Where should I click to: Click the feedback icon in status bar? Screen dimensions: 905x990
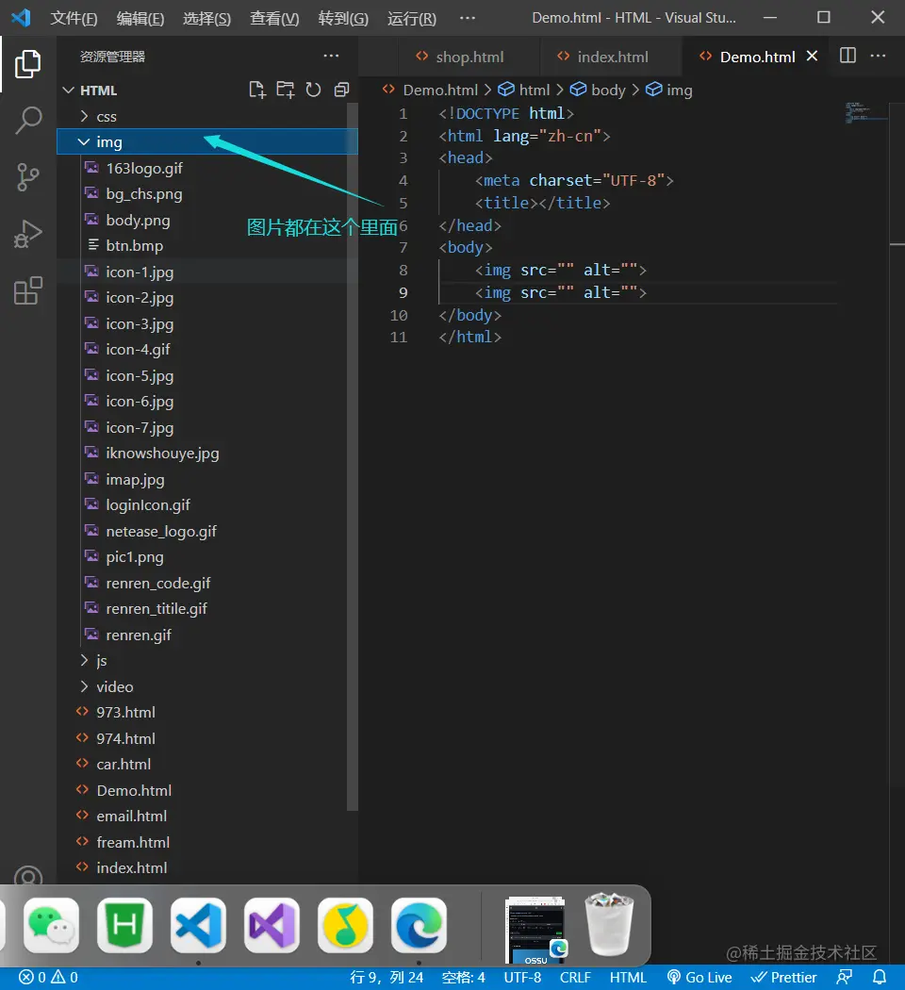click(845, 978)
